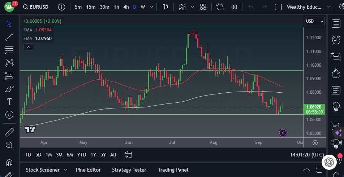Image resolution: width=344 pixels, height=177 pixels.
Task: Switch the timeframe to 4h
Action: coord(126,7)
